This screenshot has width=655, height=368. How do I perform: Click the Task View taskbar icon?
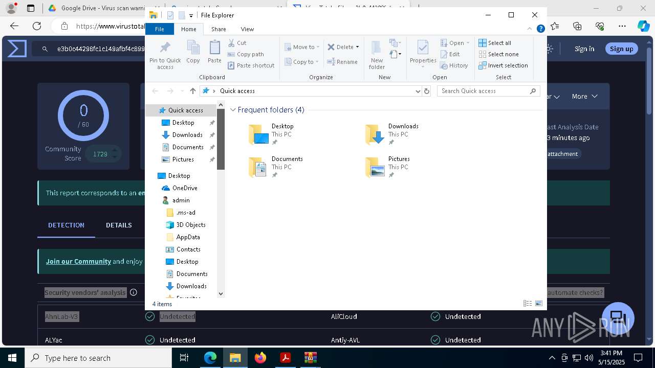click(x=185, y=358)
